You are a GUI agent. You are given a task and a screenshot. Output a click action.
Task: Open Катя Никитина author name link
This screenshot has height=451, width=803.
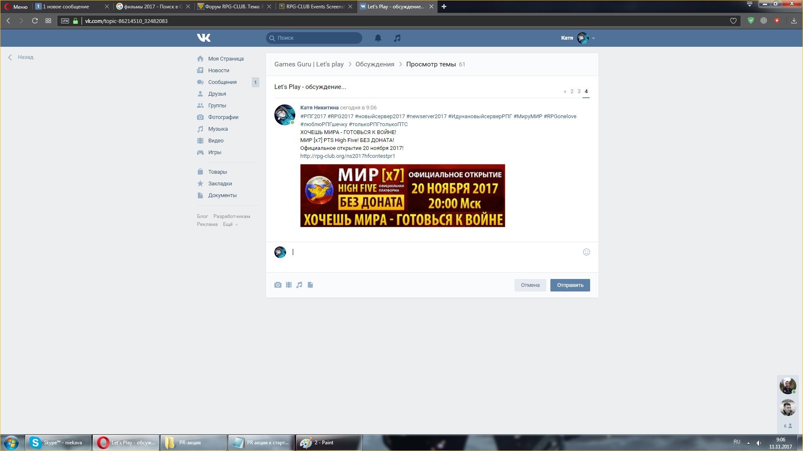[x=319, y=107]
